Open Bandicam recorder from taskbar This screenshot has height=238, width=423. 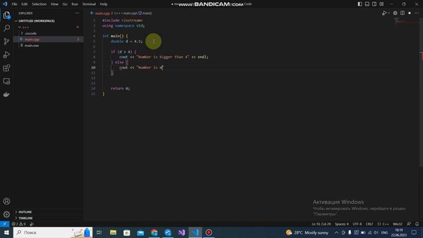pos(209,232)
